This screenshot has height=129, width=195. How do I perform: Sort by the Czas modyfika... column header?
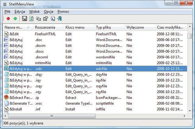pos(170,27)
